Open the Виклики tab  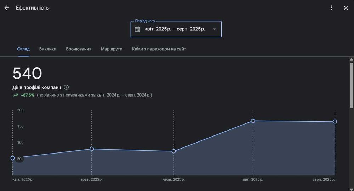coord(48,49)
